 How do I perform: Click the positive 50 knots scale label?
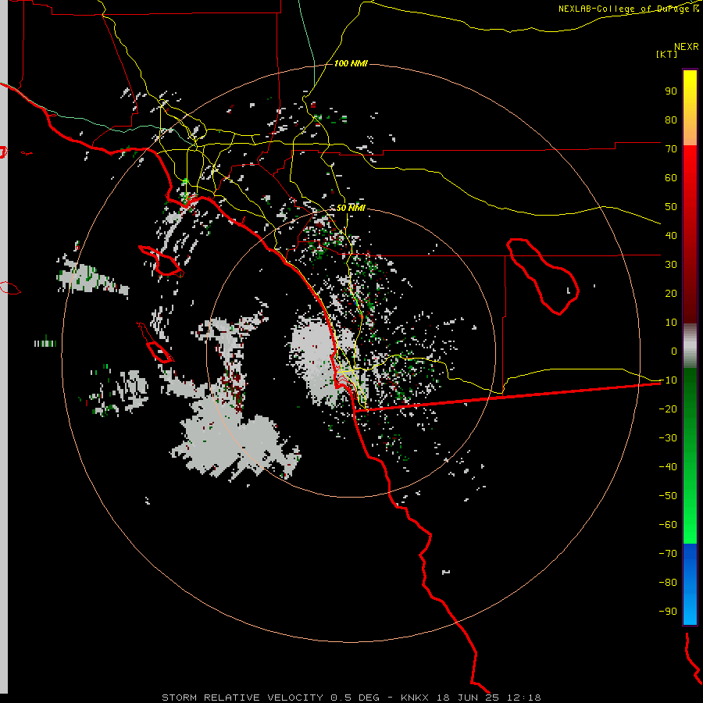(671, 207)
